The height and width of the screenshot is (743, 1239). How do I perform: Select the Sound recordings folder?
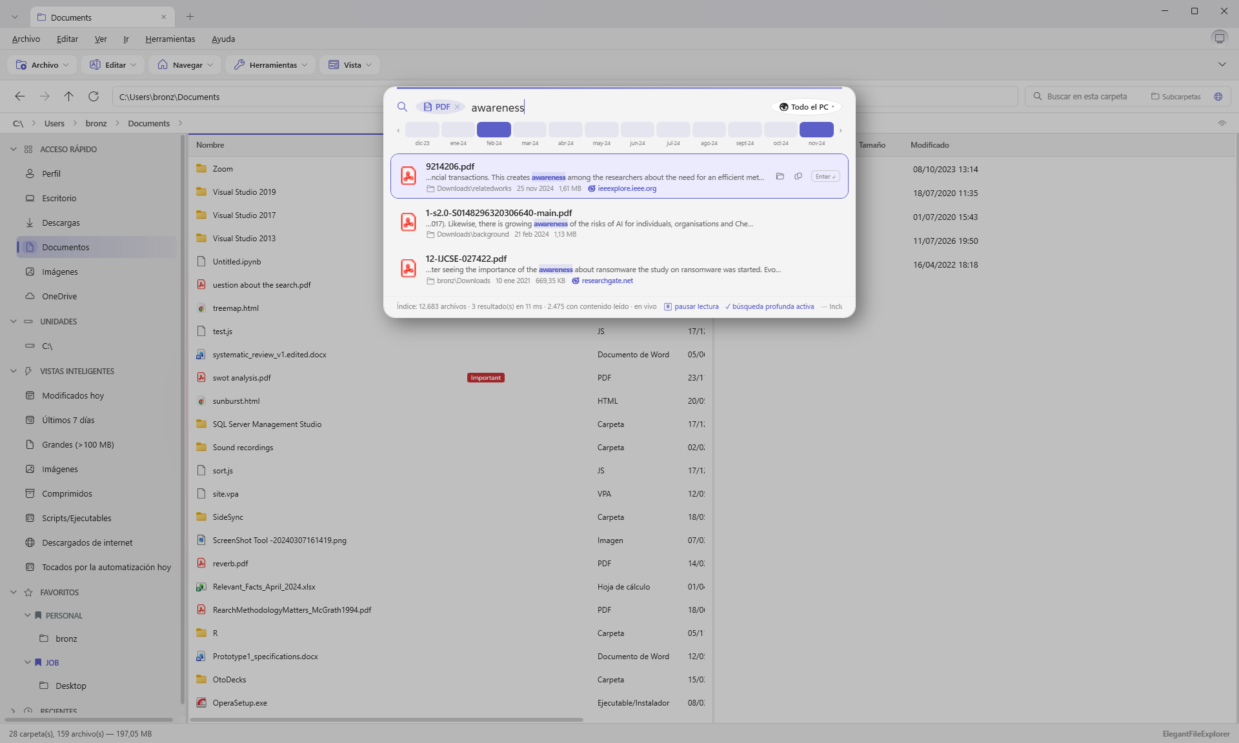coord(450,448)
